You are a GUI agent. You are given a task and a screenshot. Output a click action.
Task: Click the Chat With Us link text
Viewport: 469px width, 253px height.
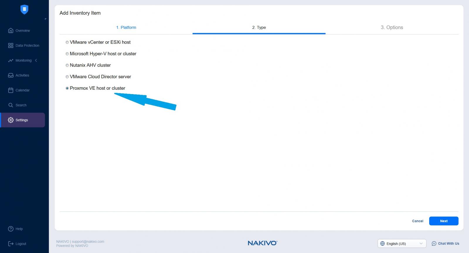(x=448, y=244)
